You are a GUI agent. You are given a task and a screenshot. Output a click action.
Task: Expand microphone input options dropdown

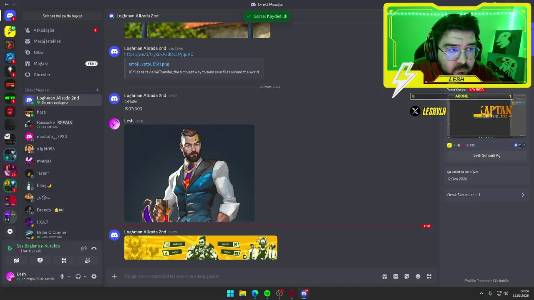[x=69, y=276]
